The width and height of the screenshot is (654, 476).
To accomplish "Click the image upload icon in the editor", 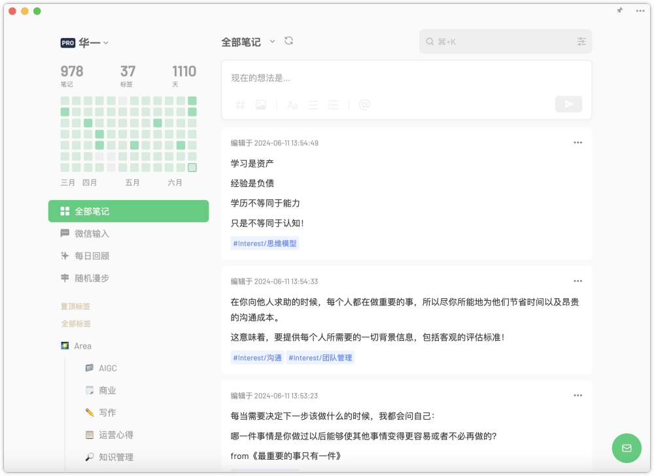I will [x=261, y=105].
